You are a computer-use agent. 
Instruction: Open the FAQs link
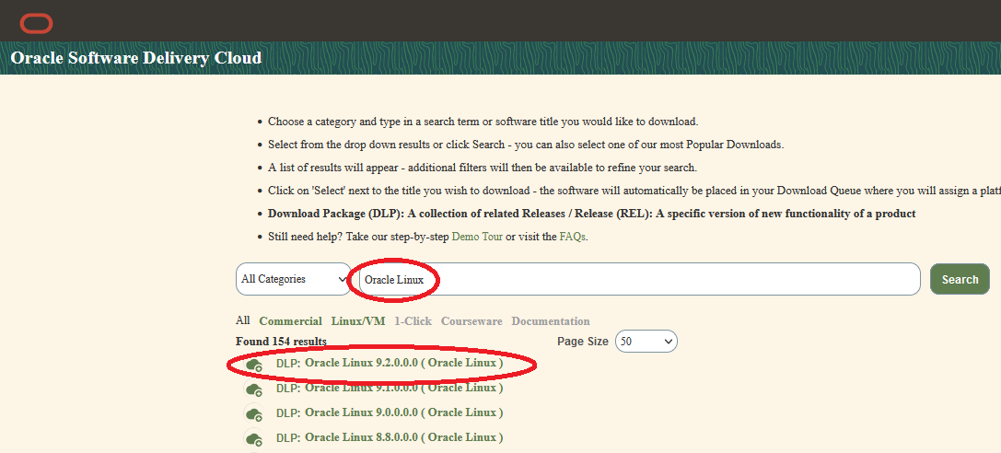tap(572, 237)
